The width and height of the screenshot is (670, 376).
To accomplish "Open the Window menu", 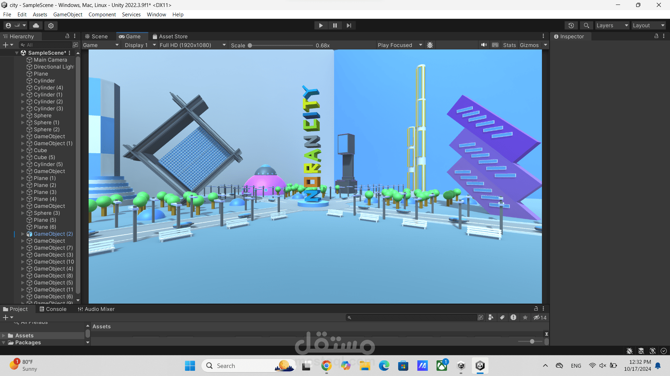I will pos(156,15).
